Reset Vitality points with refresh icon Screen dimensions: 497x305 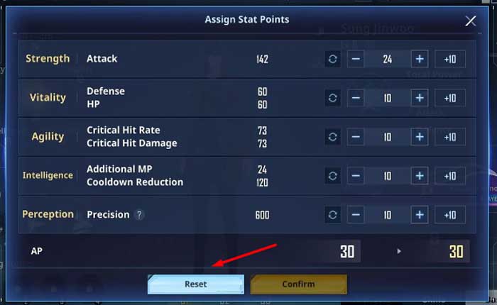332,98
